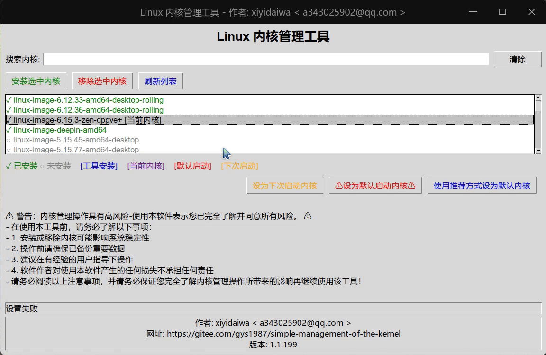This screenshot has height=355, width=546.
Task: Click the 版本: 1.1.199 version text
Action: tap(273, 345)
